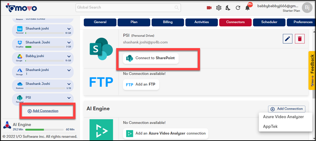This screenshot has width=316, height=141.
Task: Click the babbybabbyj666 account email text
Action: [x=278, y=6]
